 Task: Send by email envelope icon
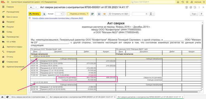104,14
